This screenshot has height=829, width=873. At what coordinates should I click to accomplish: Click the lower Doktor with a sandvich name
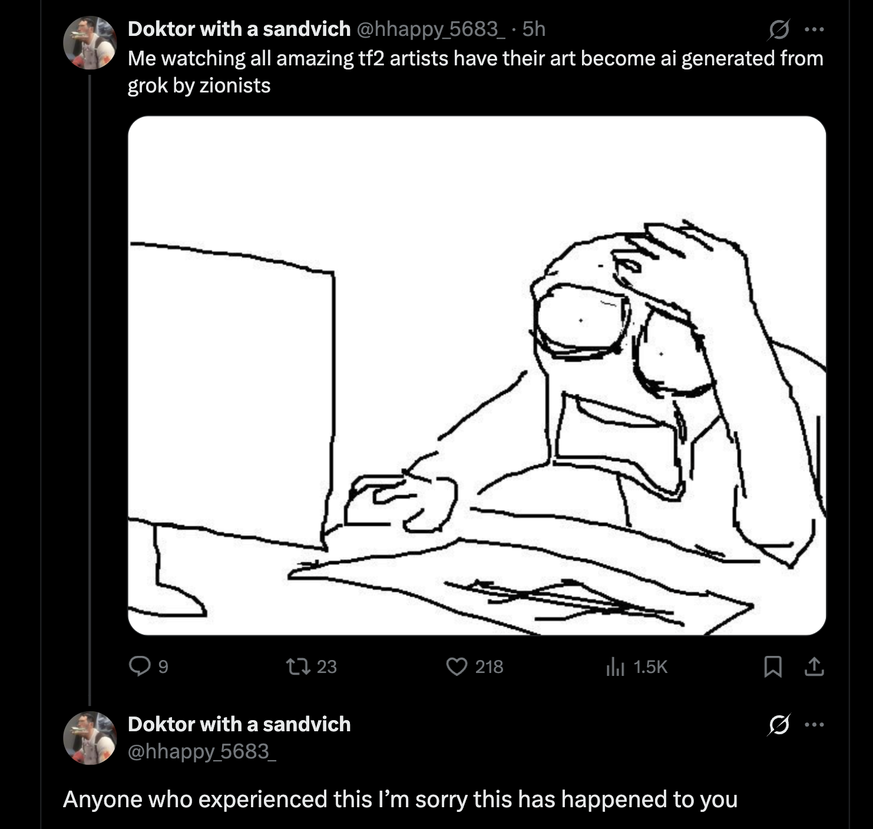pyautogui.click(x=239, y=724)
